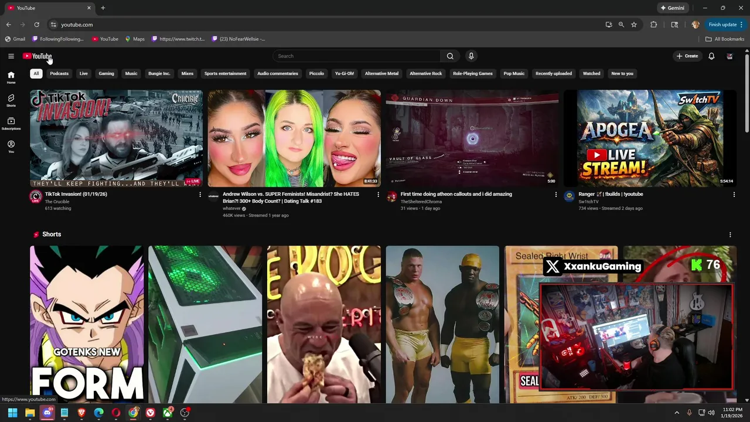
Task: Open volume control in system tray
Action: coord(712,413)
